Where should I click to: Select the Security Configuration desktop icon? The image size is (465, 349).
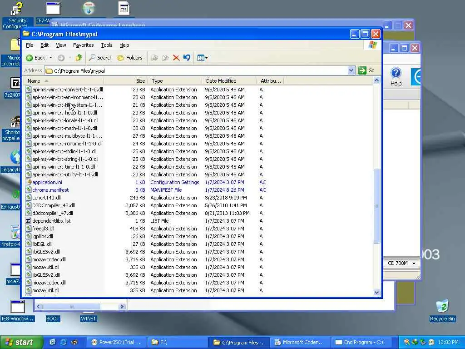17,15
